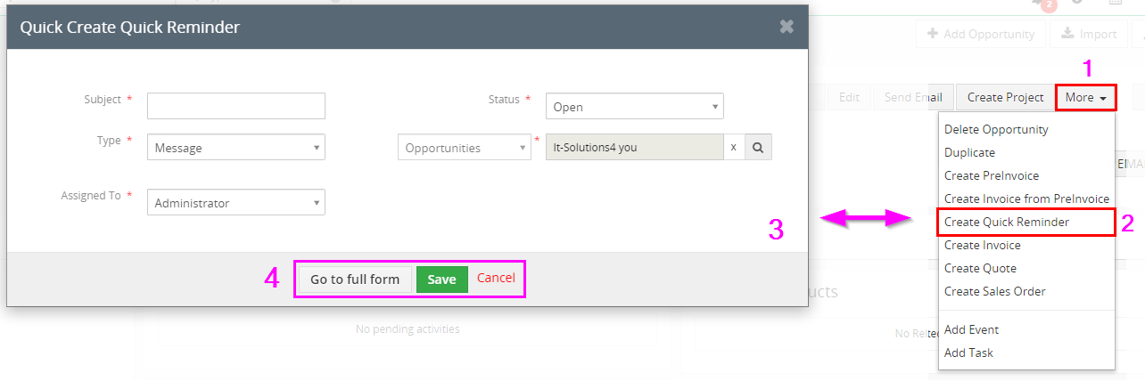This screenshot has width=1145, height=381.
Task: Click the Create Project button
Action: [x=1005, y=97]
